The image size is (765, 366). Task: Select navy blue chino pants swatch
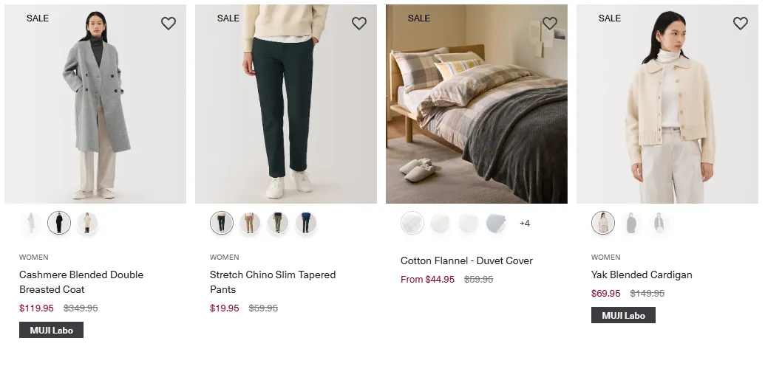click(x=306, y=223)
